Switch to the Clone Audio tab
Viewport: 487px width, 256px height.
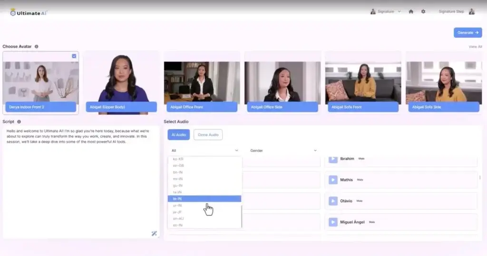208,135
